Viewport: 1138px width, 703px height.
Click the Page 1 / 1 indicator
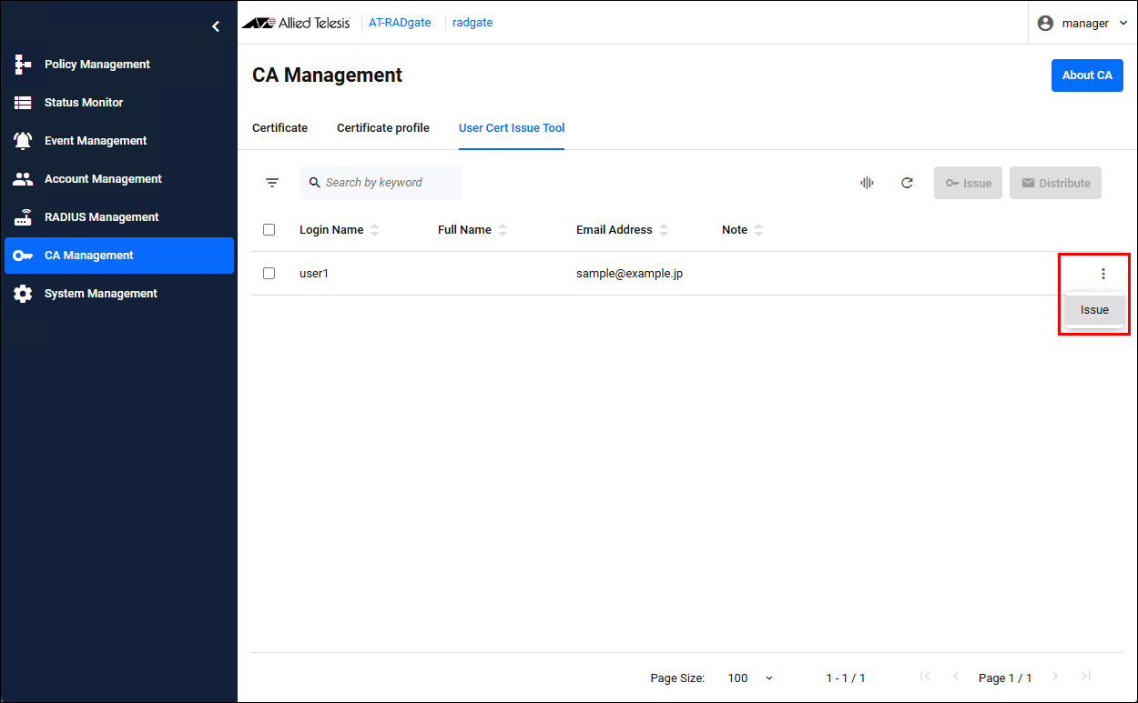[1005, 678]
